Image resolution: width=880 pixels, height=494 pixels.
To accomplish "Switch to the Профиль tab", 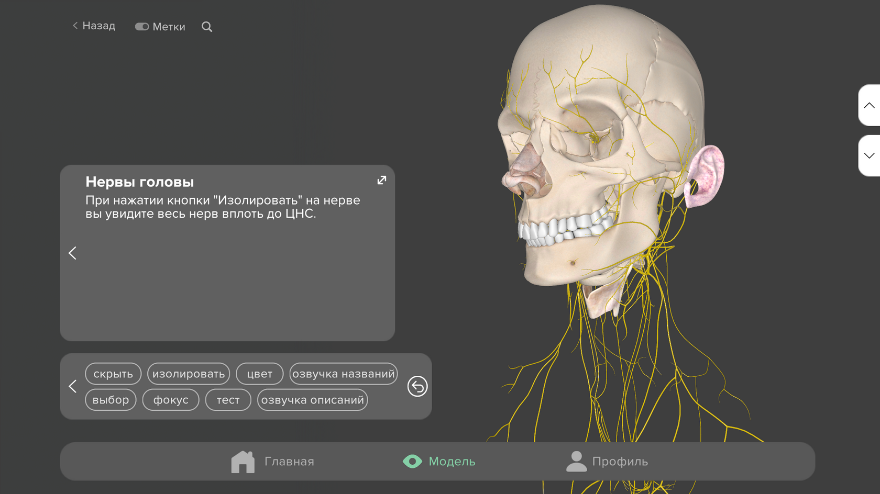I will click(x=607, y=462).
